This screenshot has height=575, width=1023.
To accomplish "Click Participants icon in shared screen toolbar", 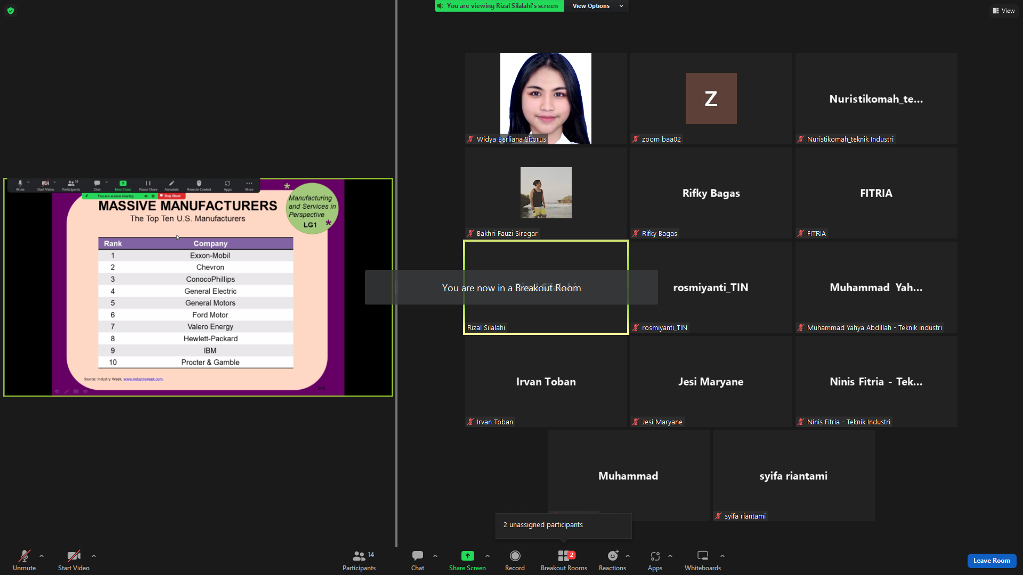I will tap(71, 185).
